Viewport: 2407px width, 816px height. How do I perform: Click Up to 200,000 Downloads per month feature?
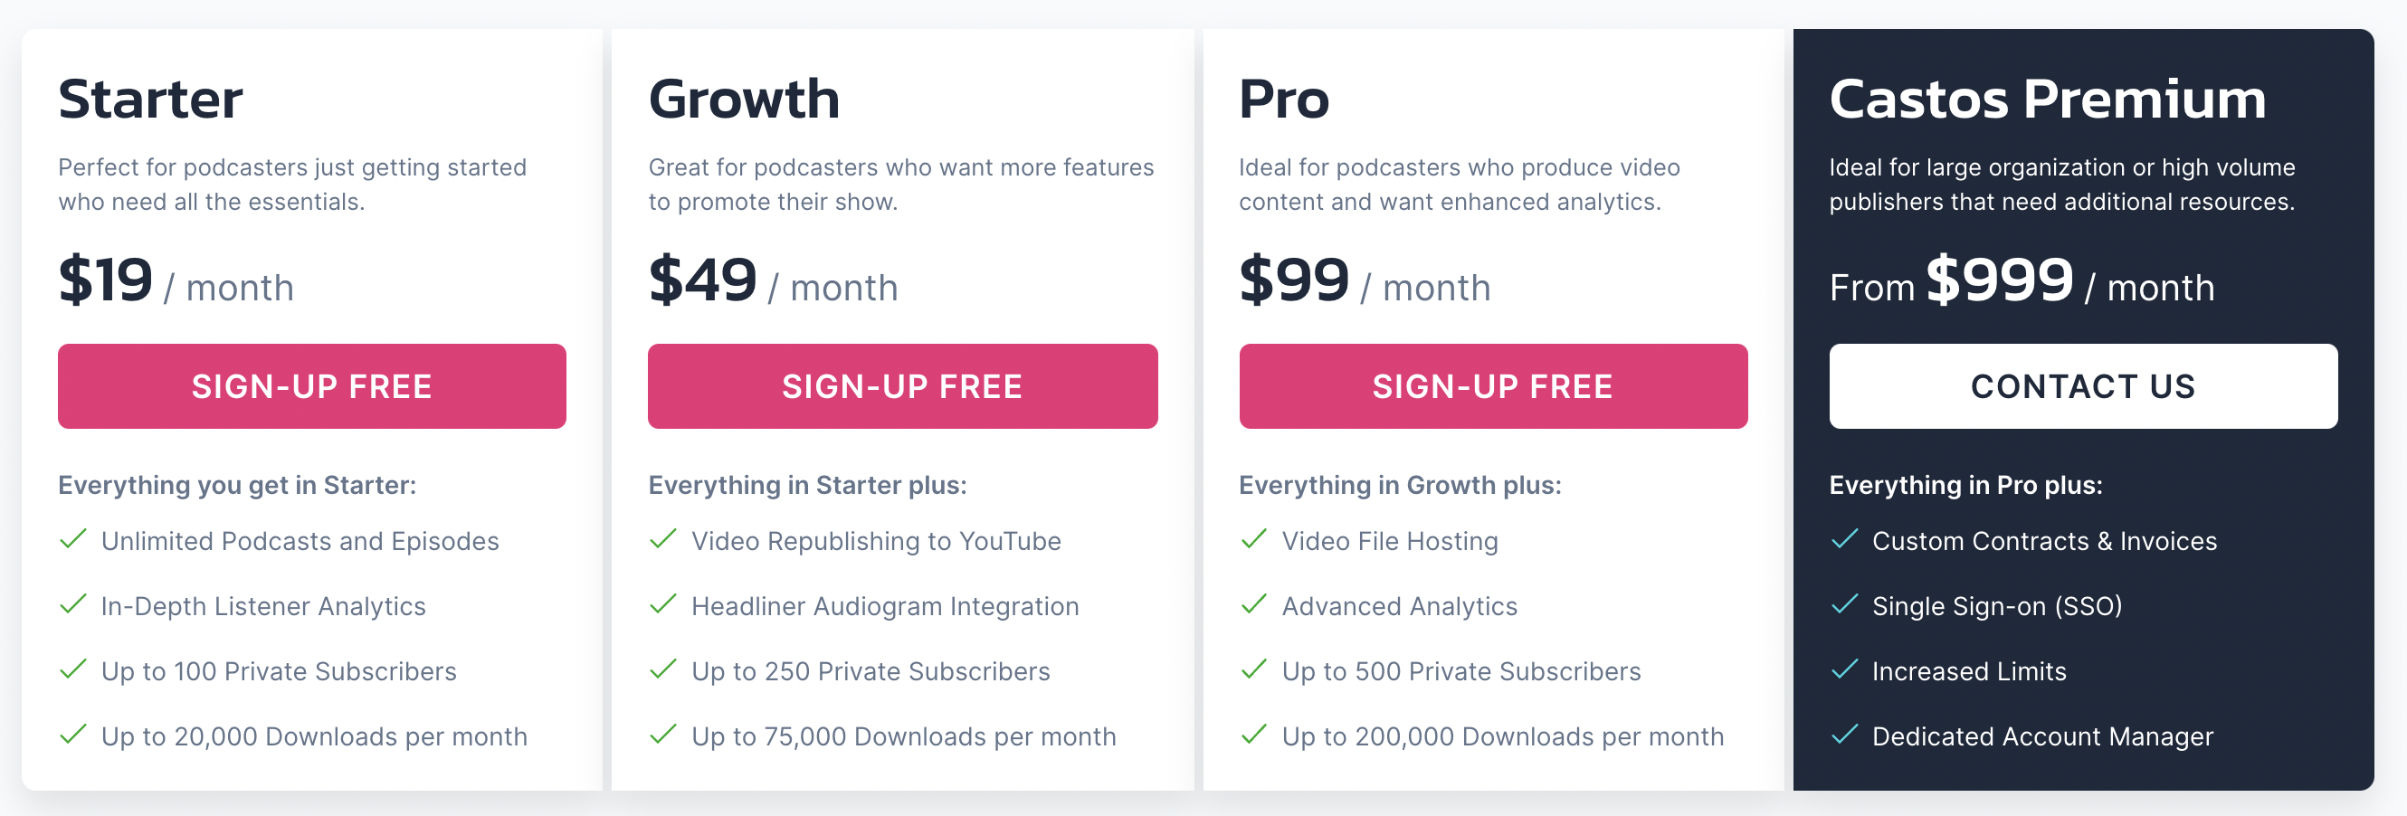coord(1502,735)
